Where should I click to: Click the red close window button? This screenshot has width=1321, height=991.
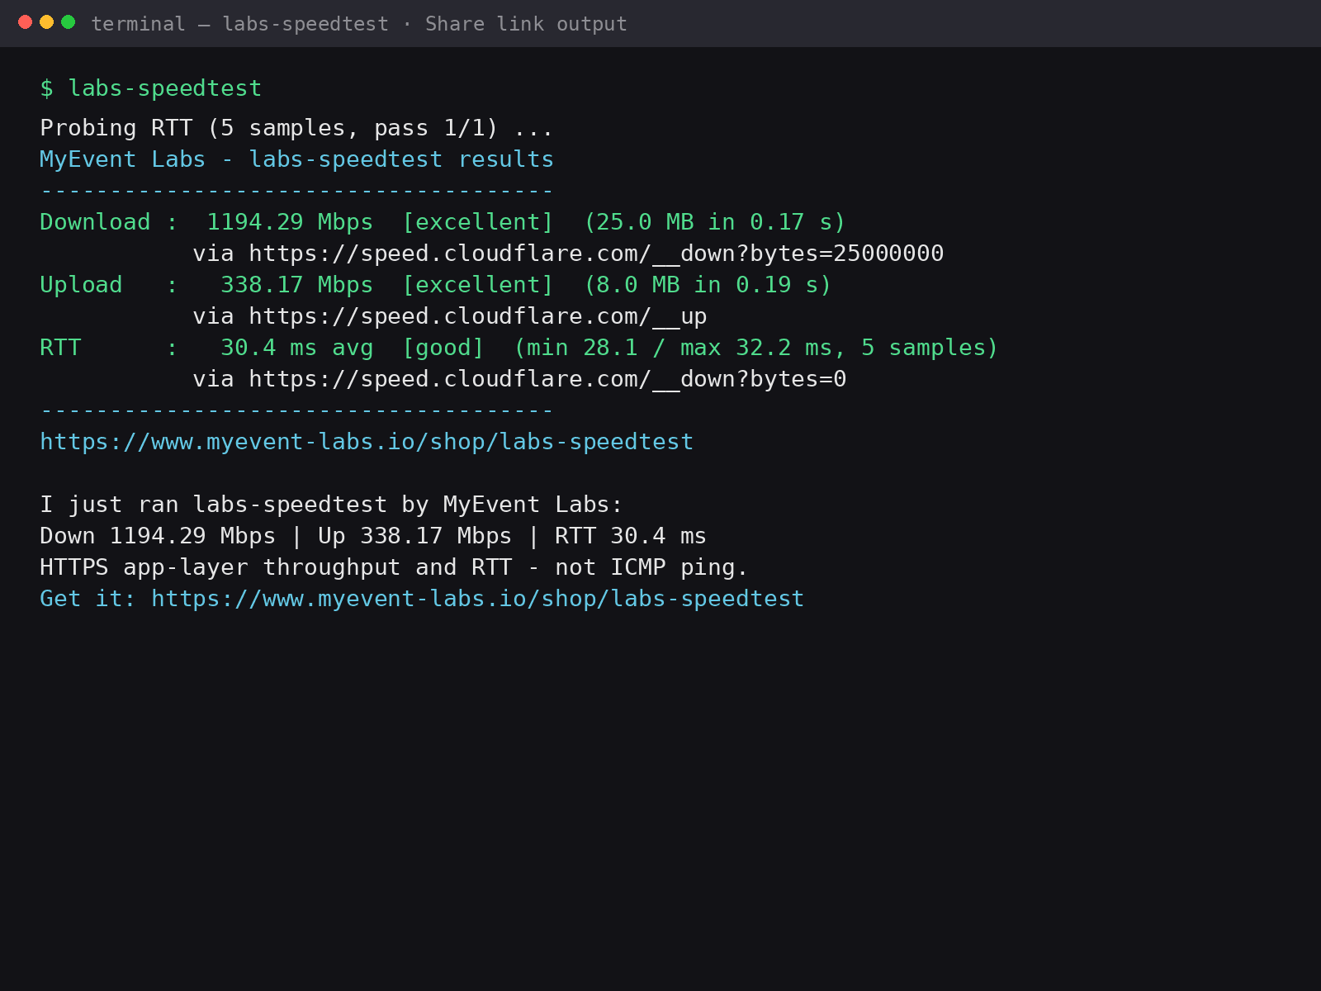coord(25,22)
